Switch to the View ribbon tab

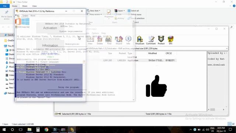click(34, 6)
